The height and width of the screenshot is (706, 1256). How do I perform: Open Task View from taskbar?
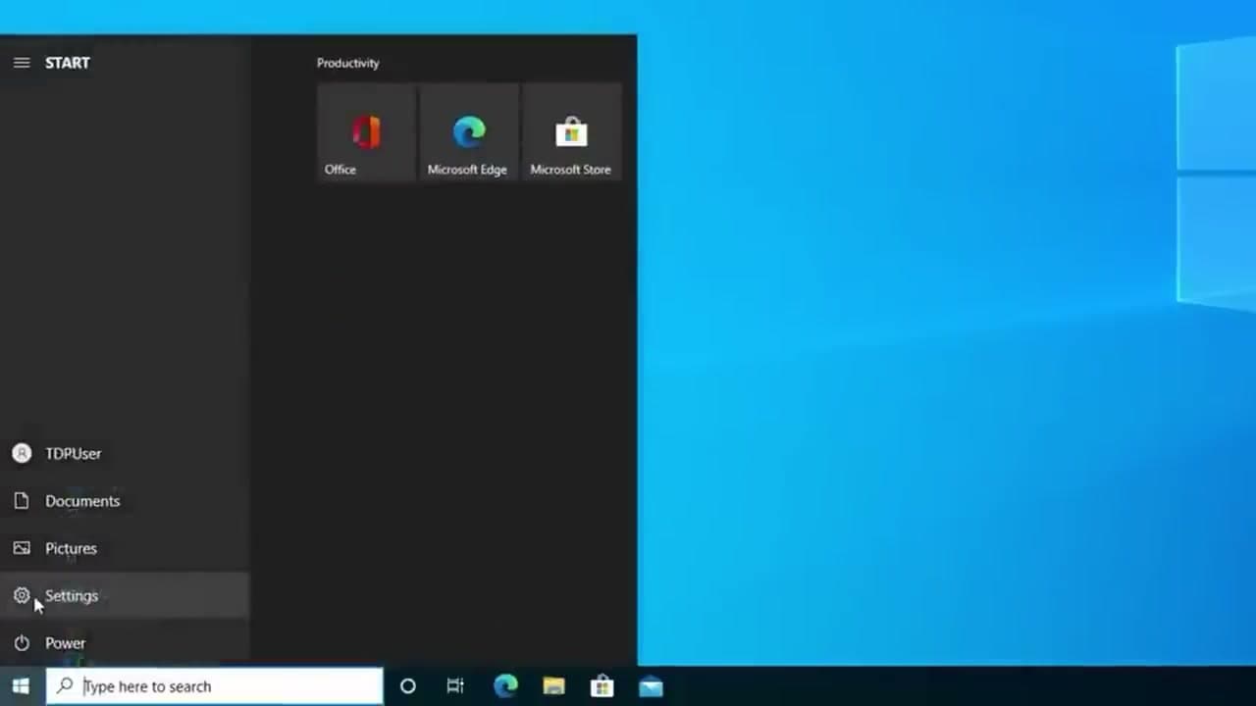pos(455,686)
